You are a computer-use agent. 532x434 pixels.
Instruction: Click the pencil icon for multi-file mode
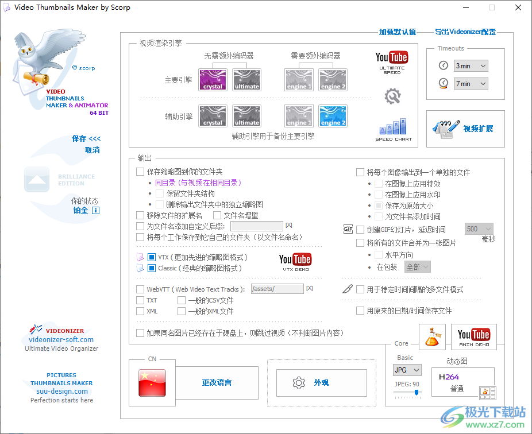coord(348,289)
